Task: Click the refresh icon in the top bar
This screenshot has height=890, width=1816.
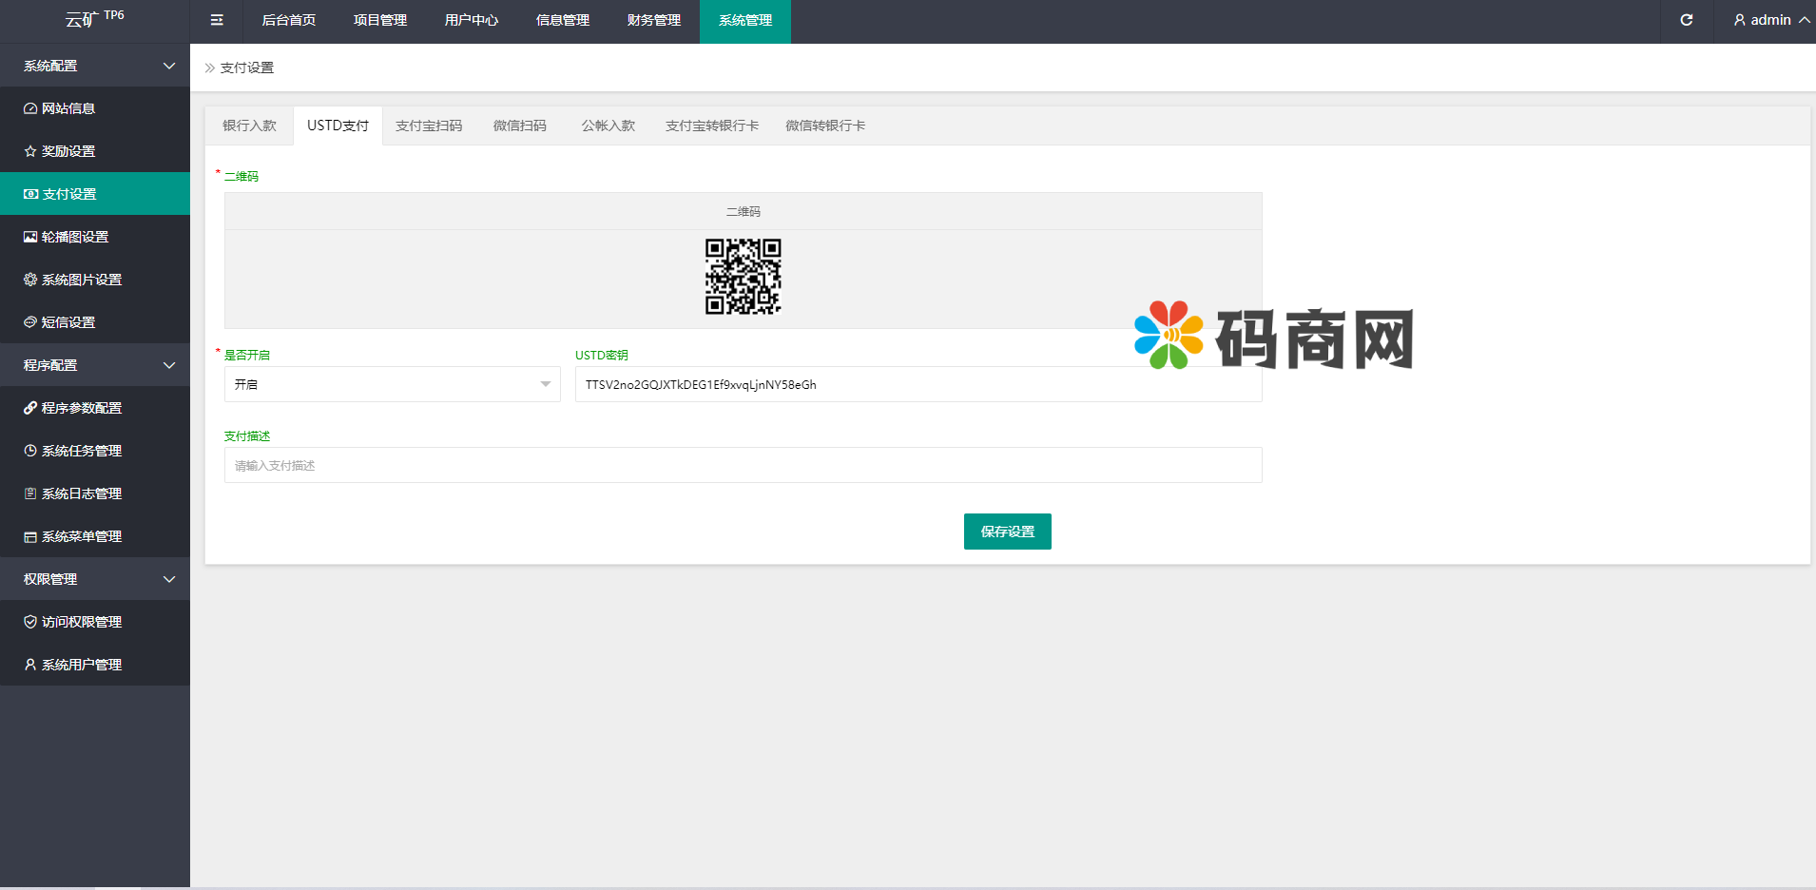Action: [x=1688, y=20]
